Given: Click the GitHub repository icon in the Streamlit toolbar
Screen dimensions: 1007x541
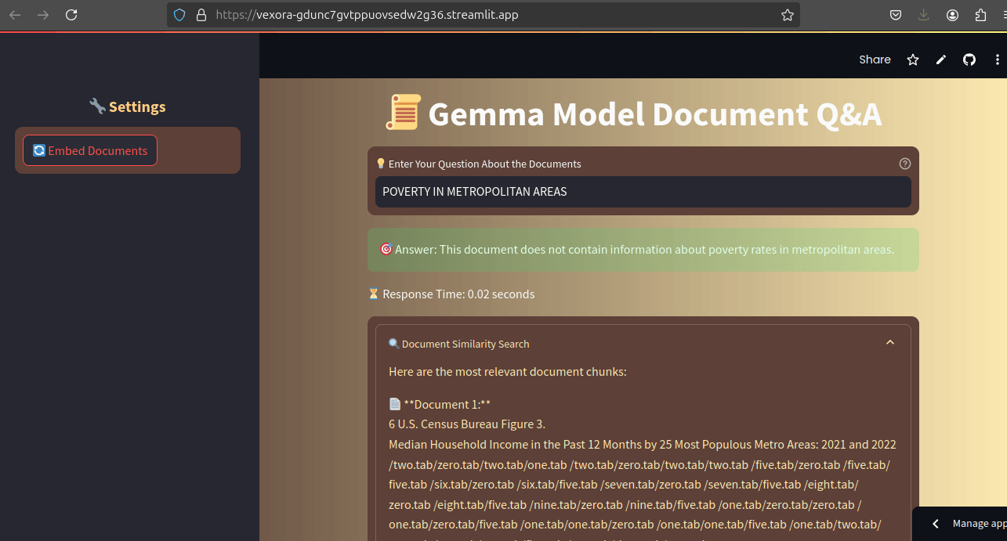Looking at the screenshot, I should [969, 60].
